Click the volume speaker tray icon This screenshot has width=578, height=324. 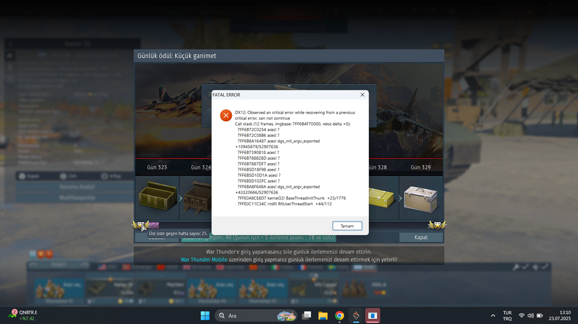[531, 315]
